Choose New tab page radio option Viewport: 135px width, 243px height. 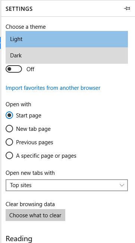click(x=9, y=129)
